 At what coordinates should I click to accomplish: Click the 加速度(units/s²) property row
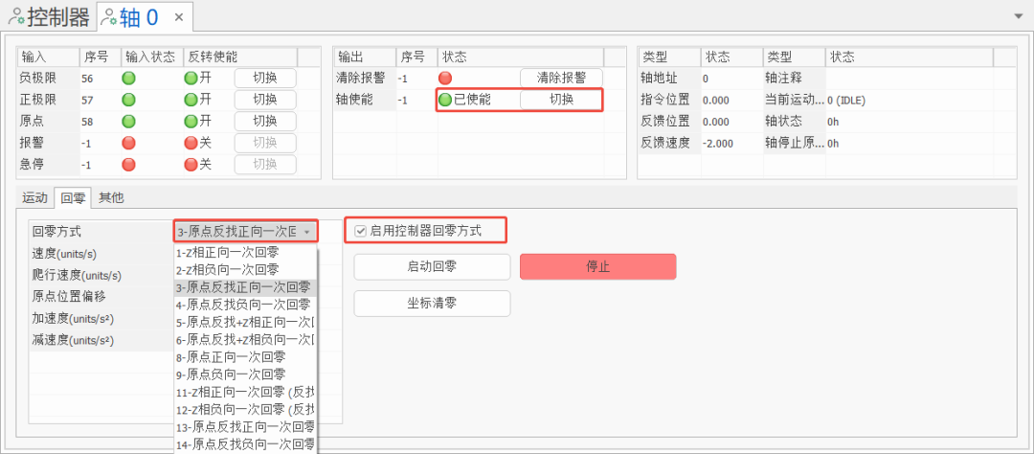(x=102, y=319)
